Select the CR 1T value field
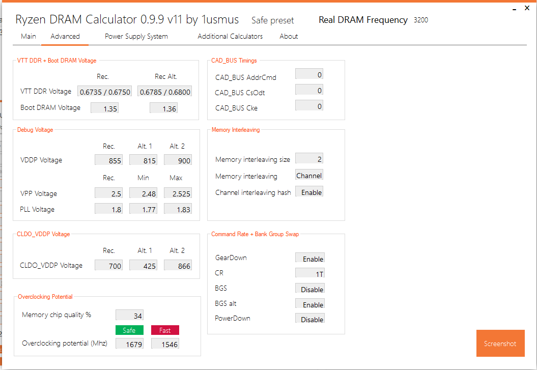 [x=310, y=273]
